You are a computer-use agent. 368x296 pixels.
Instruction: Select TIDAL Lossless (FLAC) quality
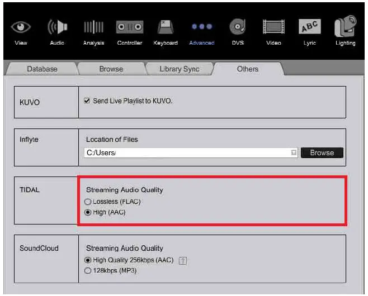(88, 202)
